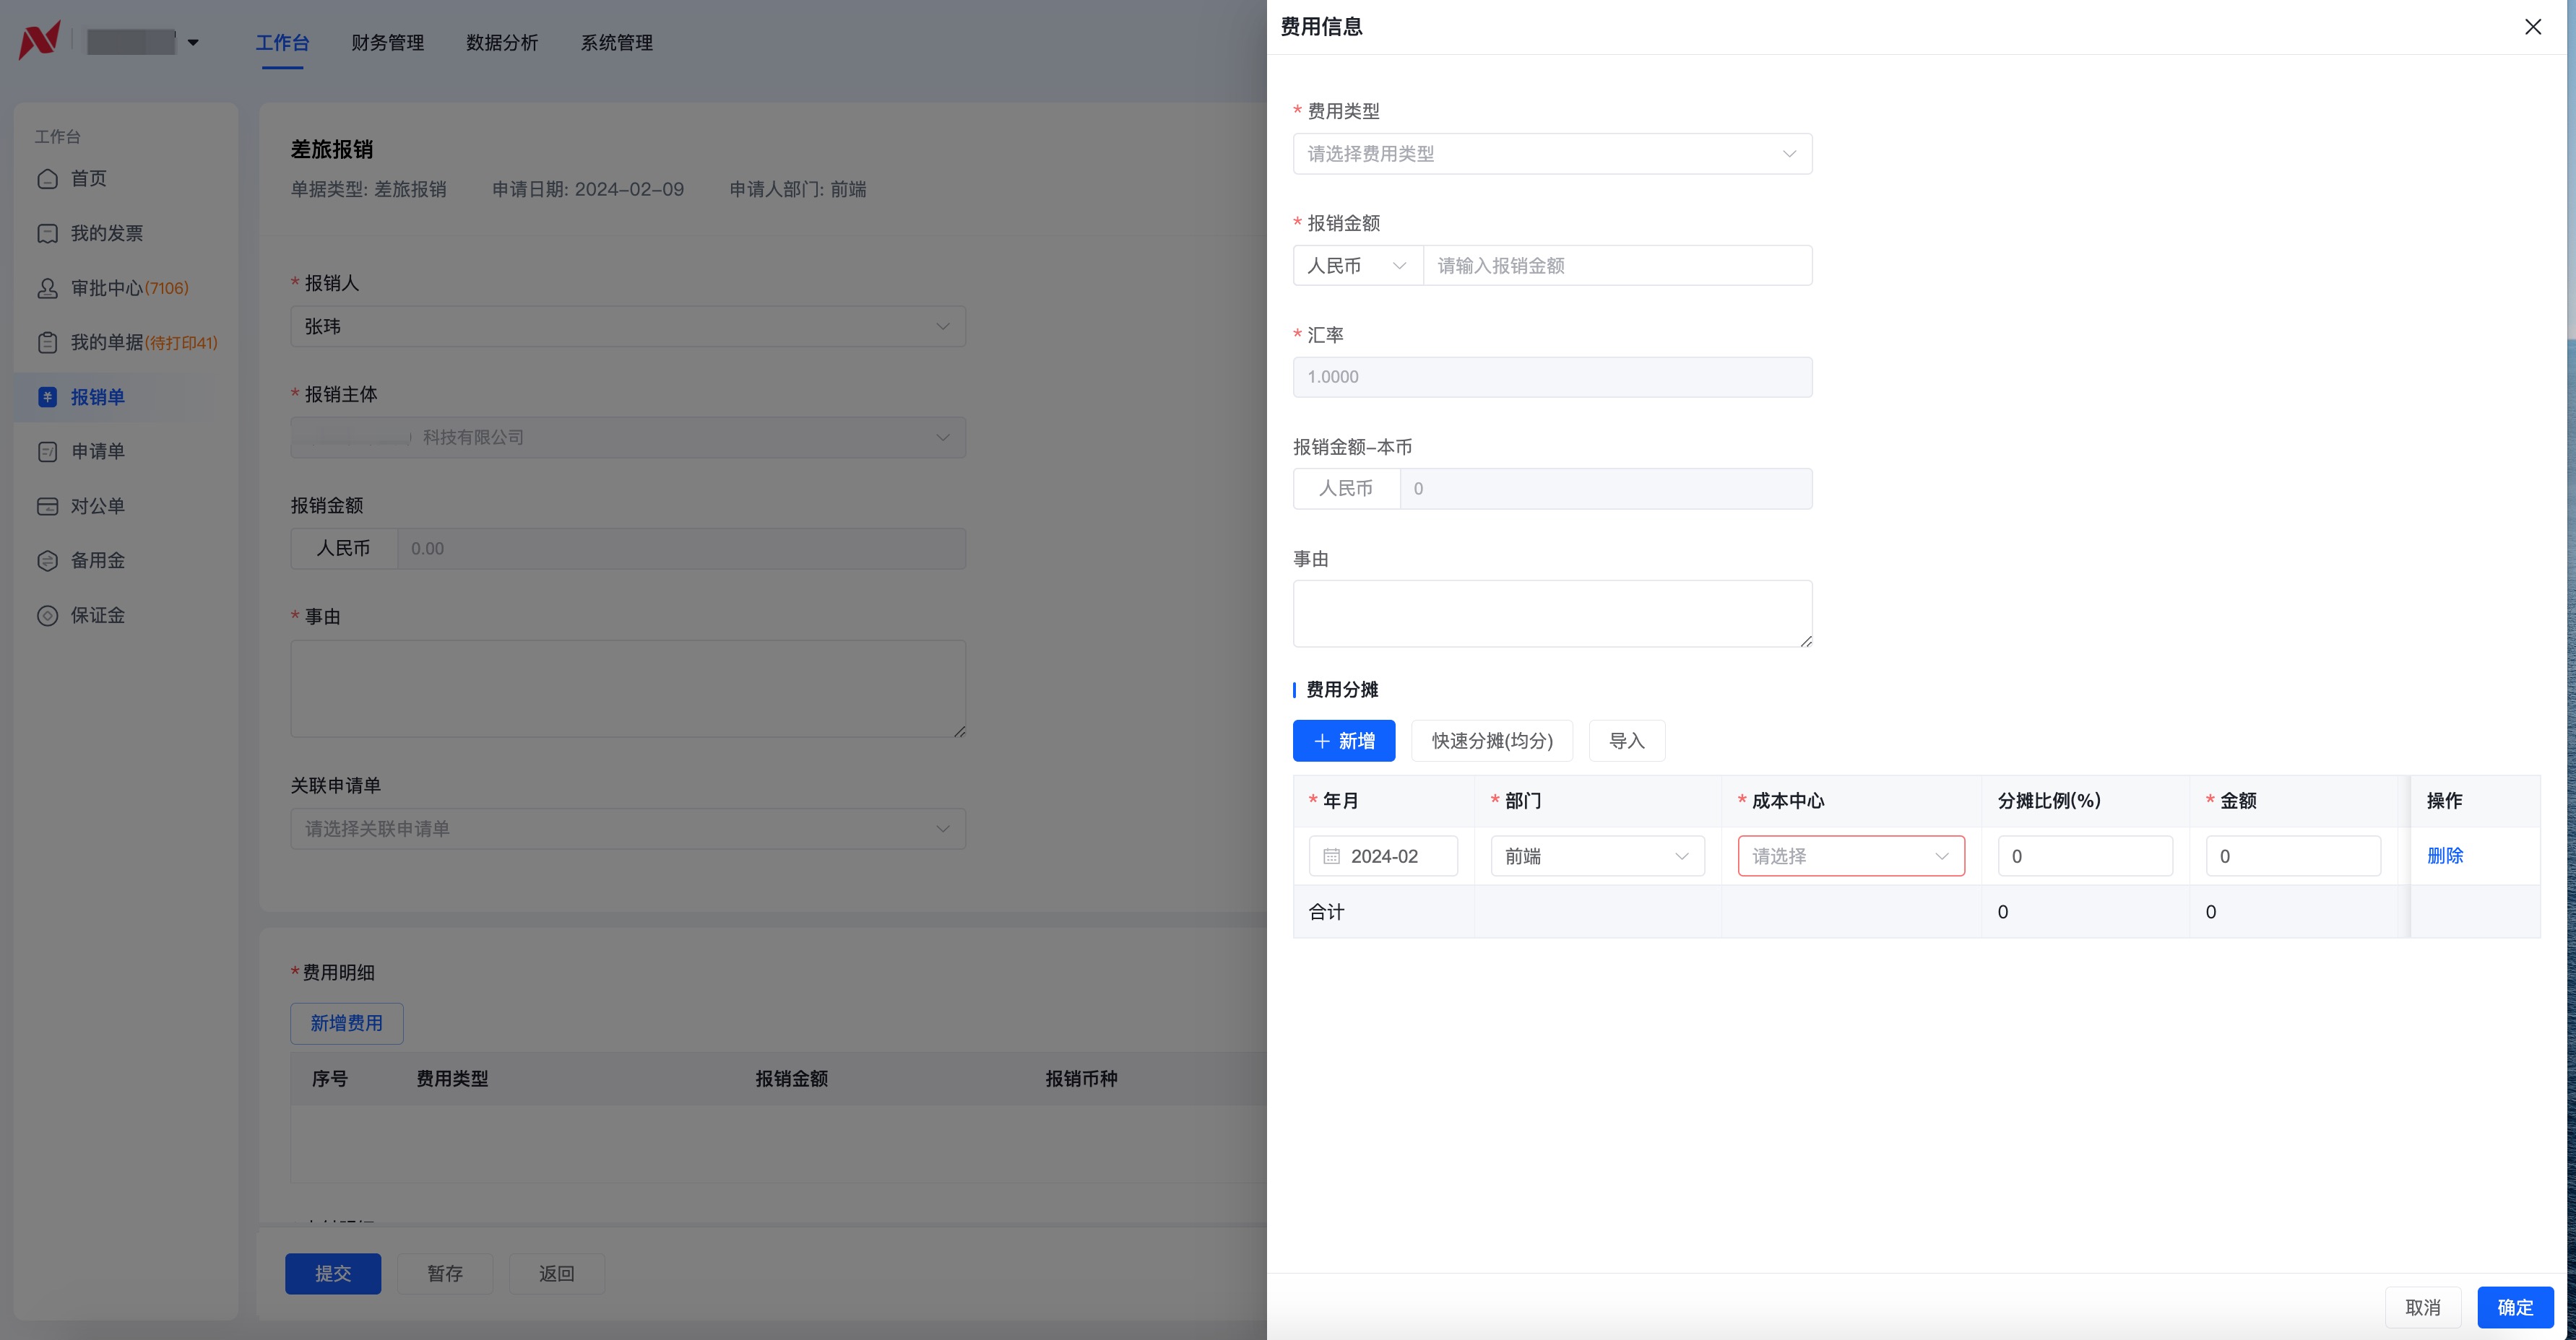Viewport: 2576px width, 1340px height.
Task: Click the 备用金 sidebar icon
Action: pos(47,560)
